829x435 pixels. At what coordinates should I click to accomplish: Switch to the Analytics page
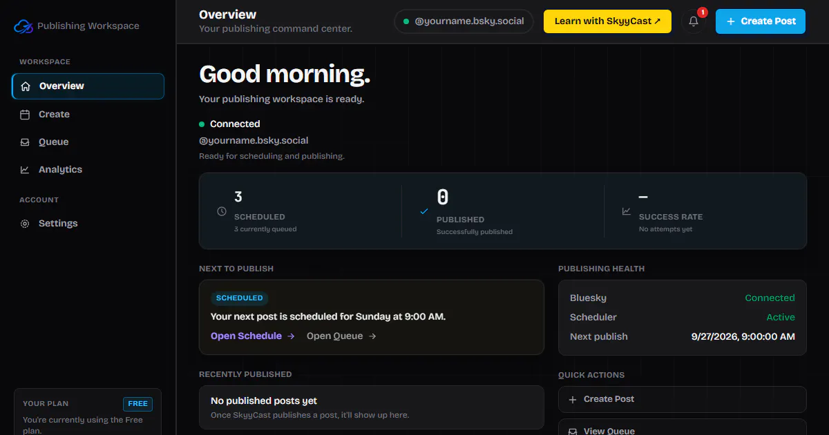pyautogui.click(x=88, y=170)
